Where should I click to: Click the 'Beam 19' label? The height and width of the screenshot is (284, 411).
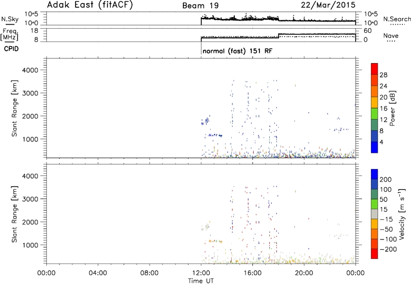pyautogui.click(x=200, y=6)
